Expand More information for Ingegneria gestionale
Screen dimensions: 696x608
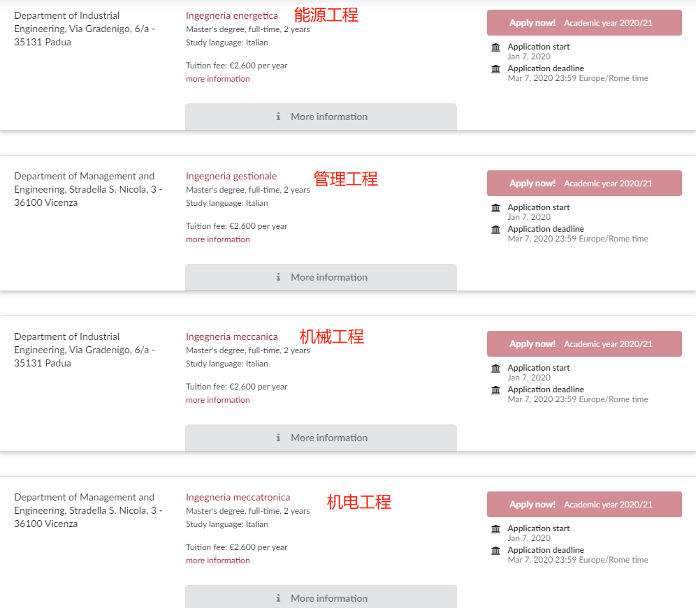pyautogui.click(x=321, y=277)
